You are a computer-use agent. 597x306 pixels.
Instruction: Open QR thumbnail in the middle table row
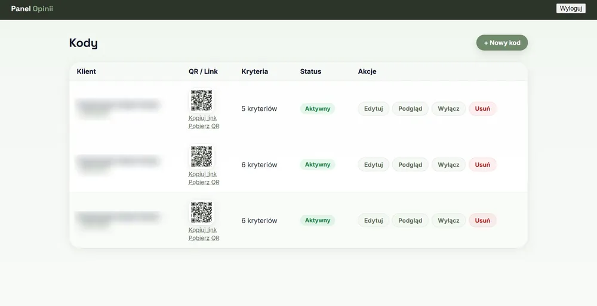pos(201,156)
